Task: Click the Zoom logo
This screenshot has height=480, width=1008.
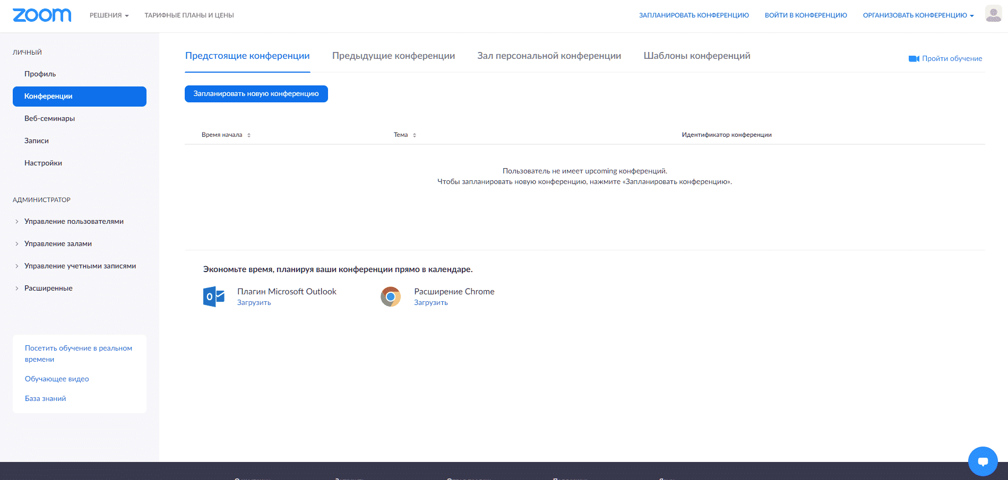Action: pos(41,15)
